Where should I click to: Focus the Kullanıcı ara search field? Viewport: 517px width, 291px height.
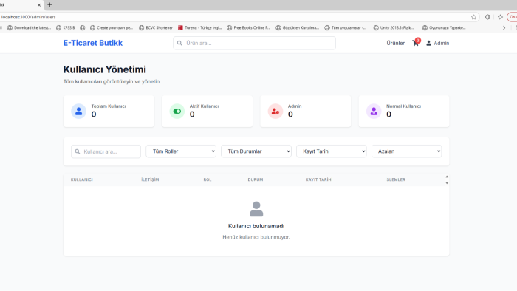pyautogui.click(x=106, y=151)
